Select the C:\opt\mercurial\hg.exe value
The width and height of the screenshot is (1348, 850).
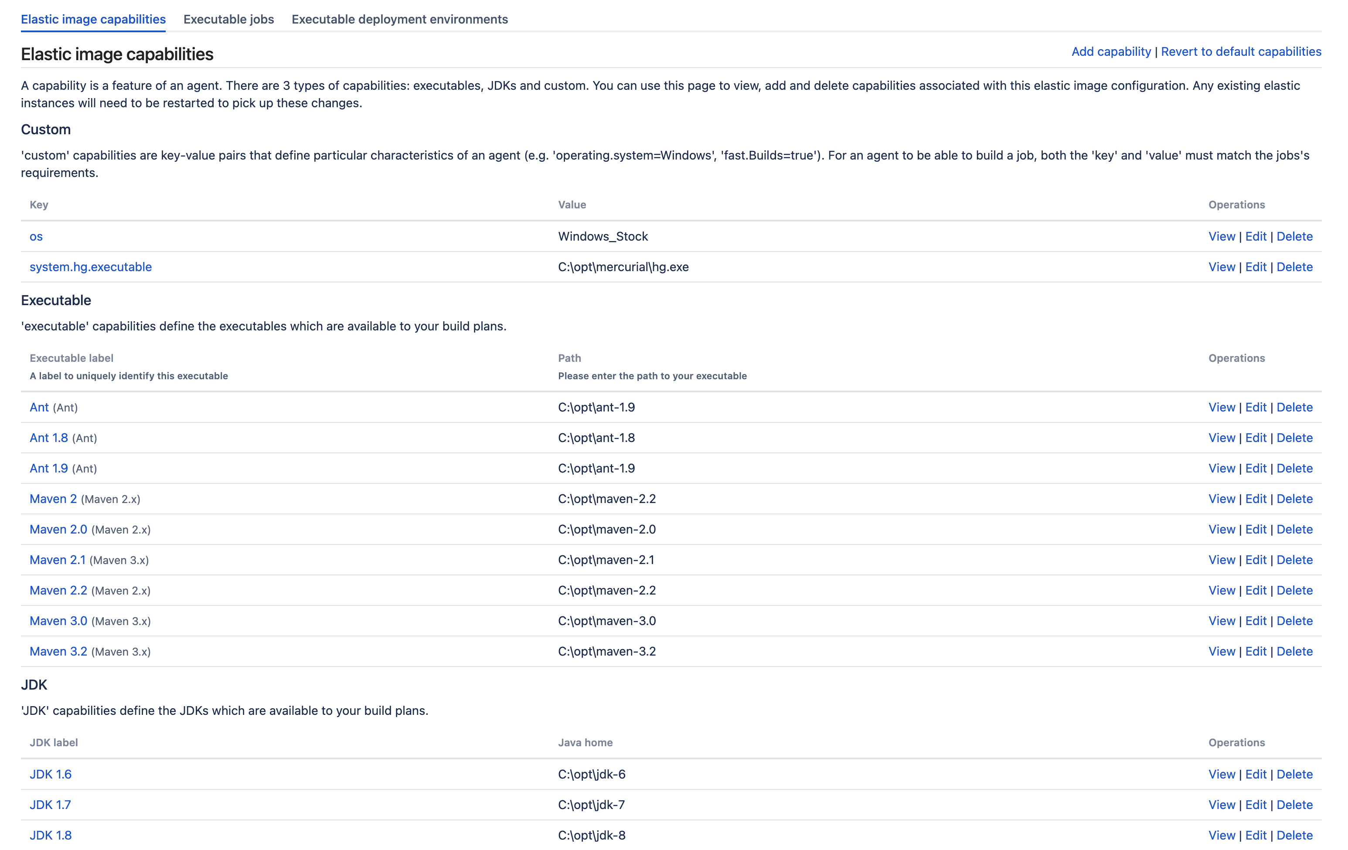point(623,267)
